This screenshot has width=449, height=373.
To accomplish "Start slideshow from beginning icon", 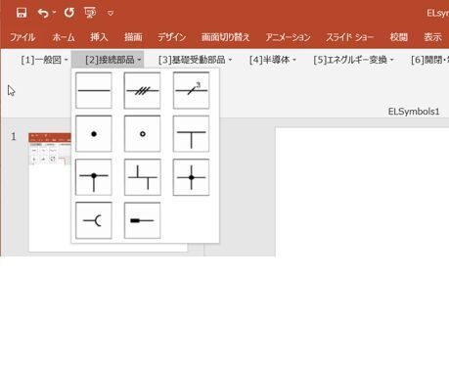I will coord(90,13).
